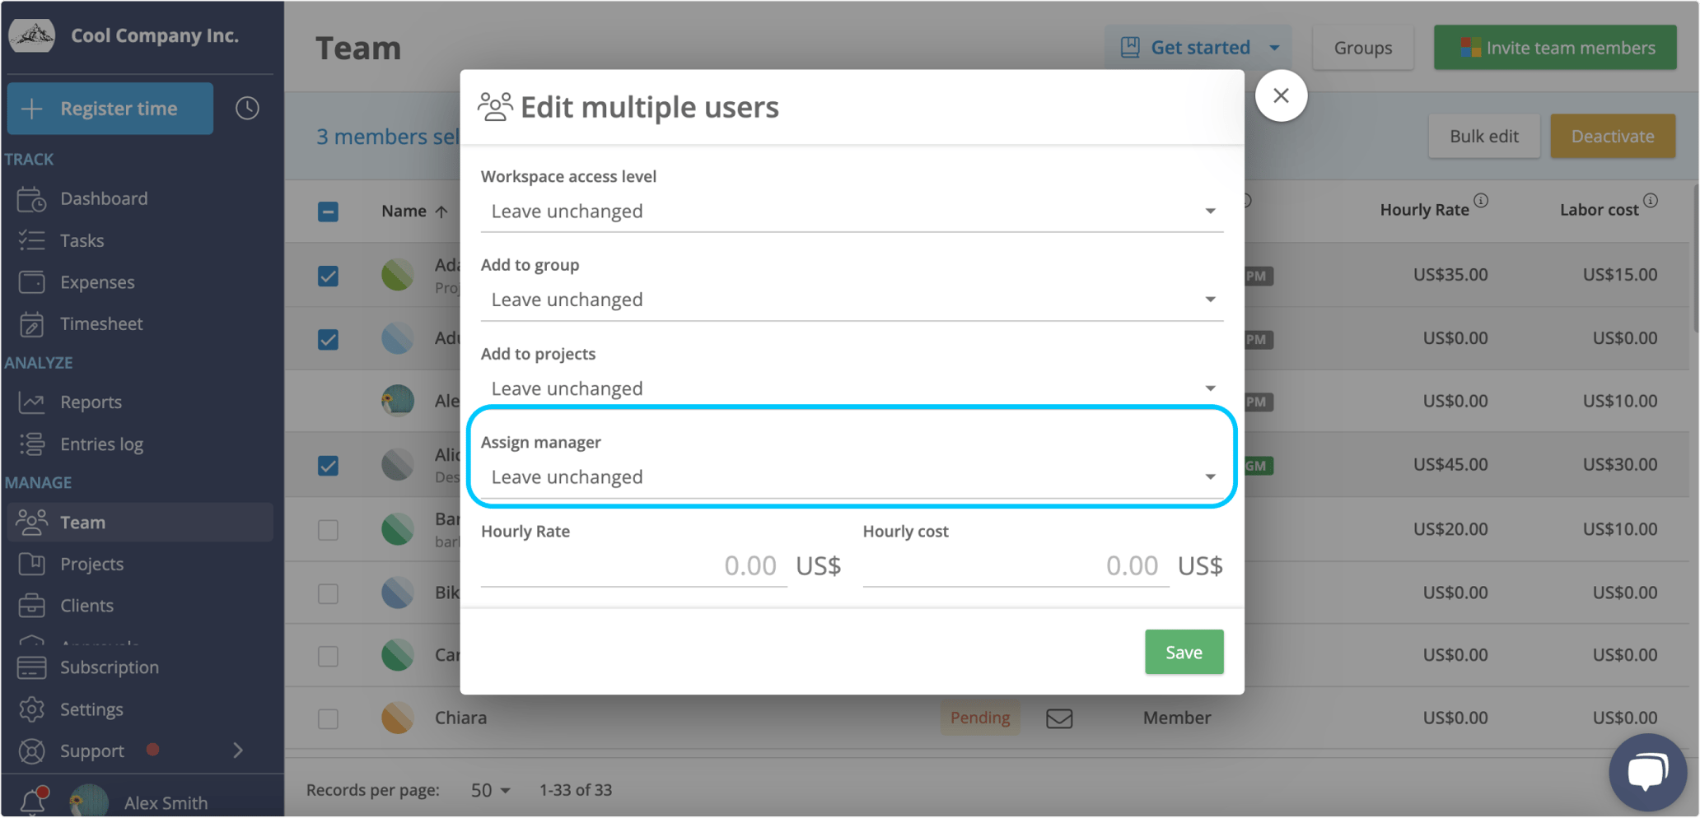
Task: Open the Assign manager dropdown
Action: point(852,477)
